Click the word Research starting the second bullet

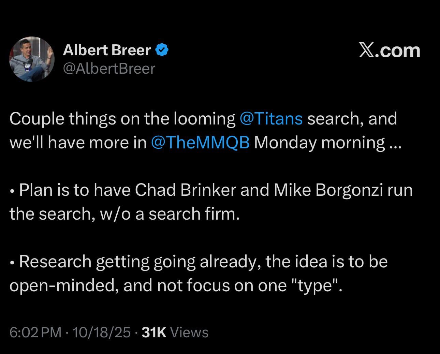[x=55, y=262]
